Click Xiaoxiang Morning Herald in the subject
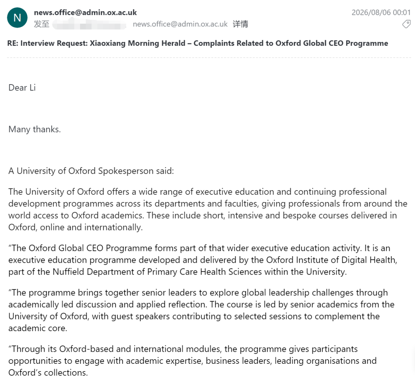The height and width of the screenshot is (383, 415). coord(137,43)
